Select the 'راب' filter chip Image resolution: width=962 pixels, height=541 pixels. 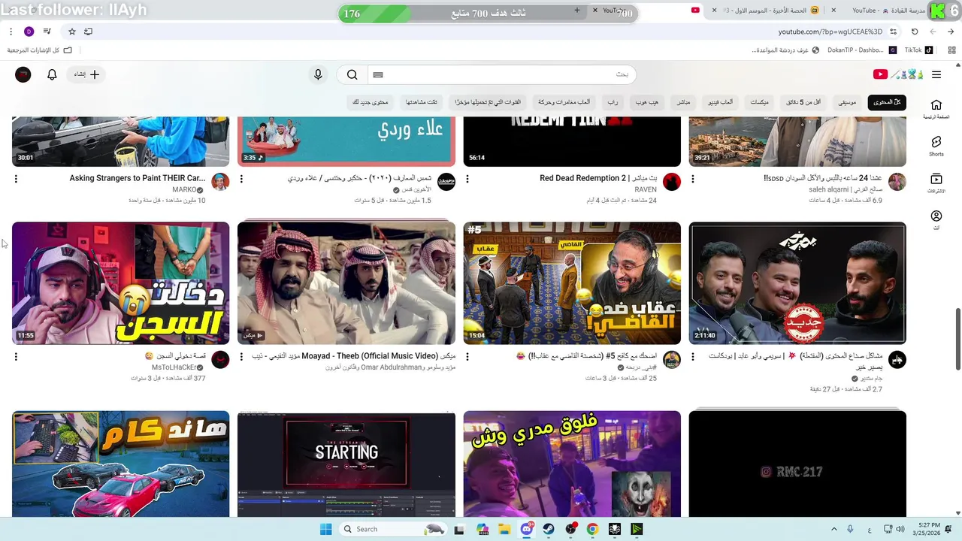[x=613, y=102]
